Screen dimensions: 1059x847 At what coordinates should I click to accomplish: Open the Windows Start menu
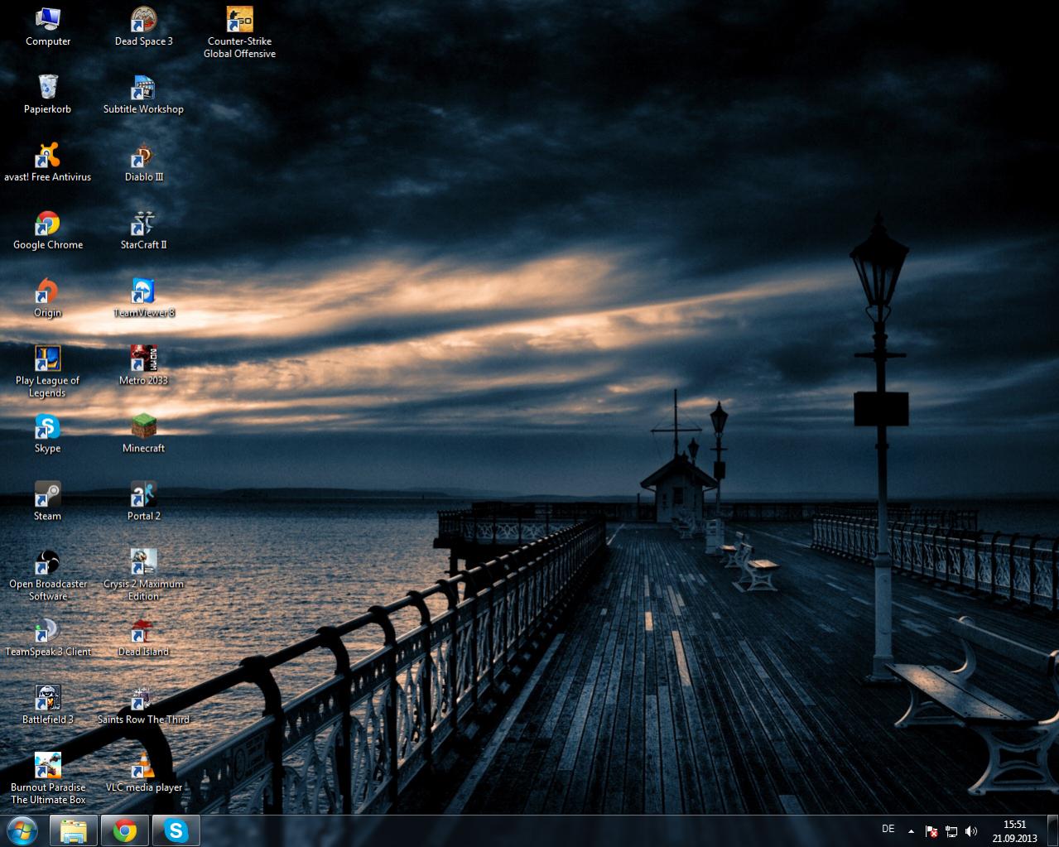tap(22, 830)
